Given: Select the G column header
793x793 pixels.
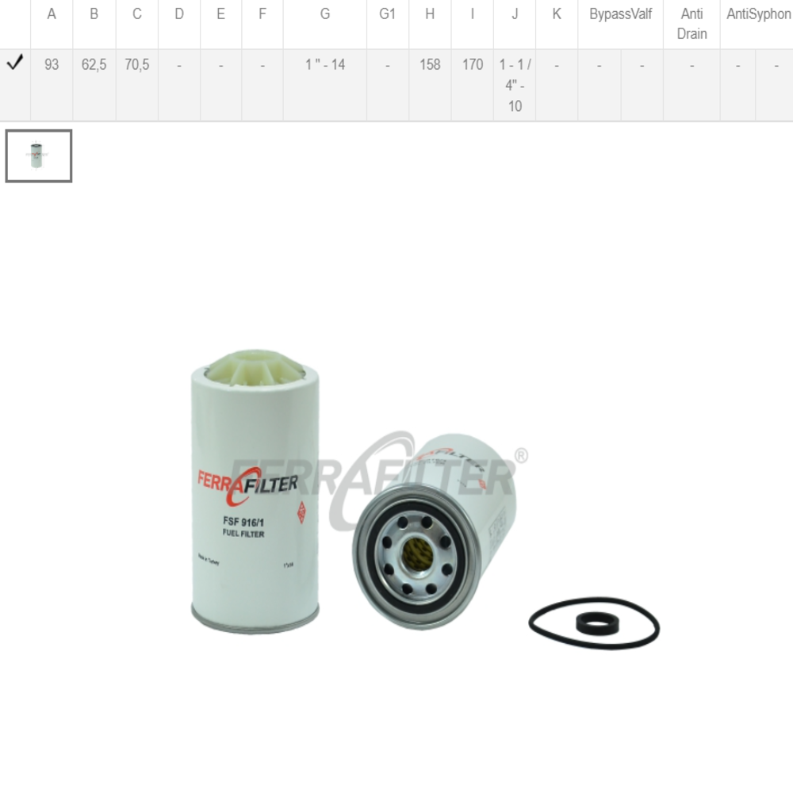Looking at the screenshot, I should pyautogui.click(x=325, y=14).
